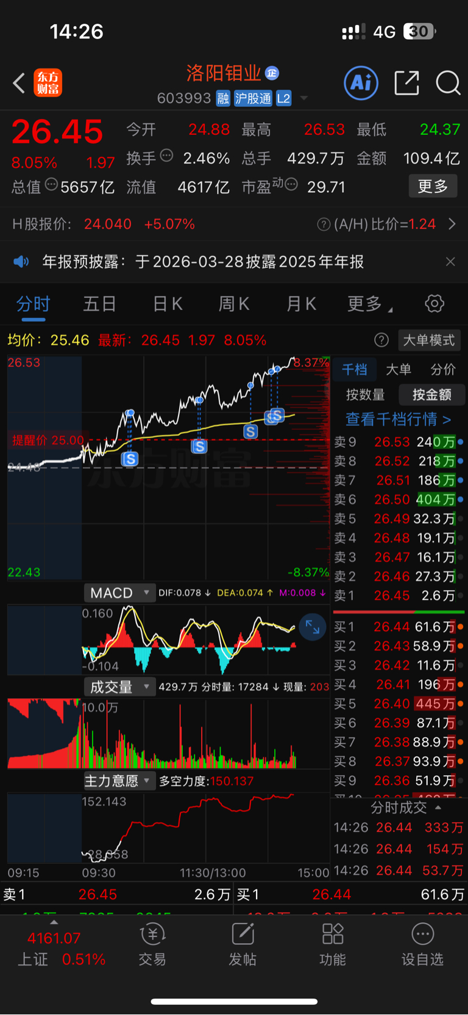The image size is (468, 1015).
Task: Tap the 融 margin badge
Action: pos(223,98)
